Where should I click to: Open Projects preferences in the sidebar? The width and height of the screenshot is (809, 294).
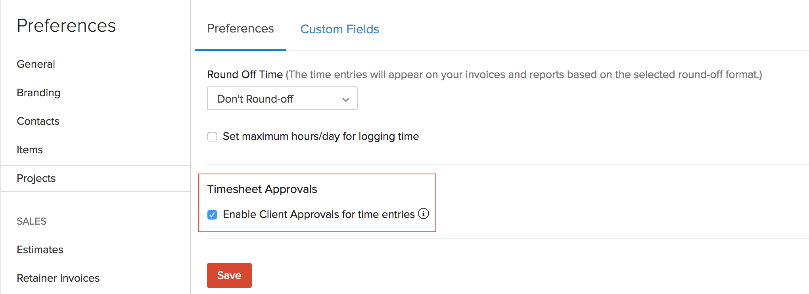point(36,178)
